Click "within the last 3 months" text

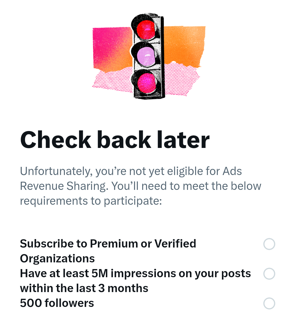point(84,288)
